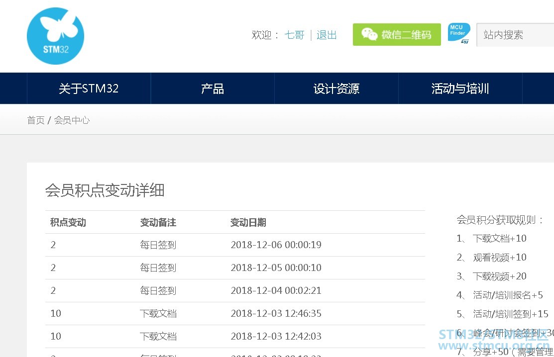Click points value 2 in 2018-12-06 row
Screen dimensions: 554x357
point(53,245)
